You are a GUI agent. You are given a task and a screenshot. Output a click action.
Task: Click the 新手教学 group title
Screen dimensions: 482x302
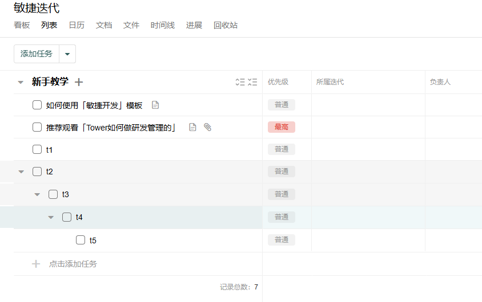(50, 81)
